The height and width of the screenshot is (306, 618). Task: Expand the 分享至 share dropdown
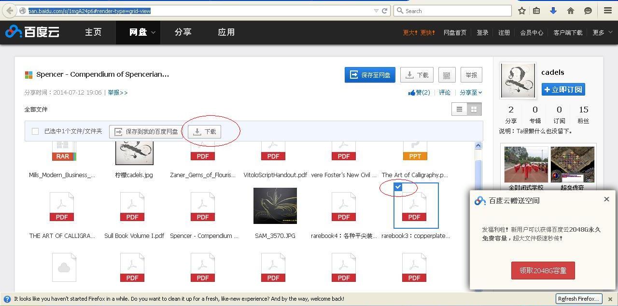pos(471,93)
